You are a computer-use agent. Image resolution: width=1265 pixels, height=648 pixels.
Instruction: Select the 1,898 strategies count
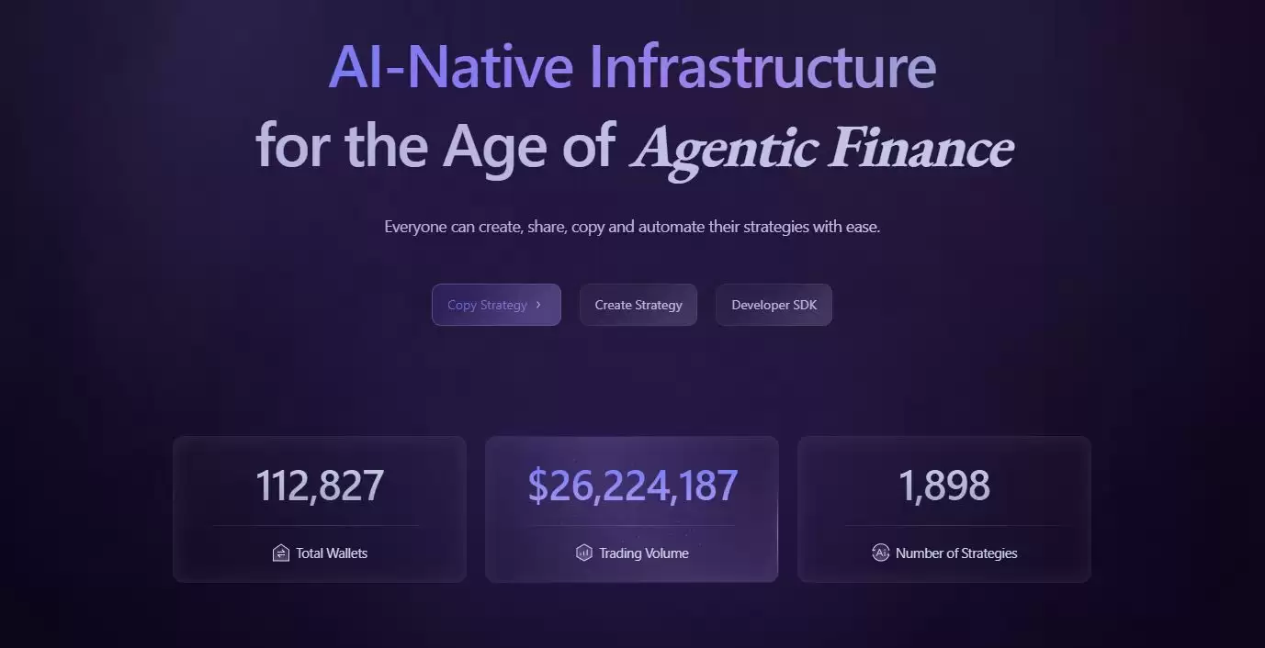[944, 486]
